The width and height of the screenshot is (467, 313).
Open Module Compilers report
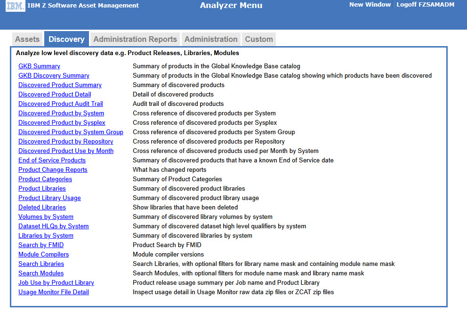click(43, 255)
